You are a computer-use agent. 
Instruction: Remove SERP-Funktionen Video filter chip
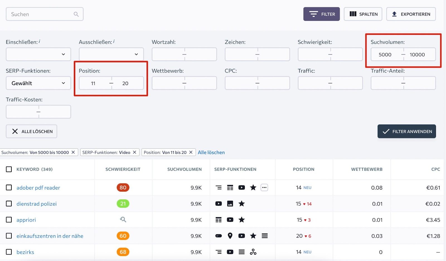point(134,152)
